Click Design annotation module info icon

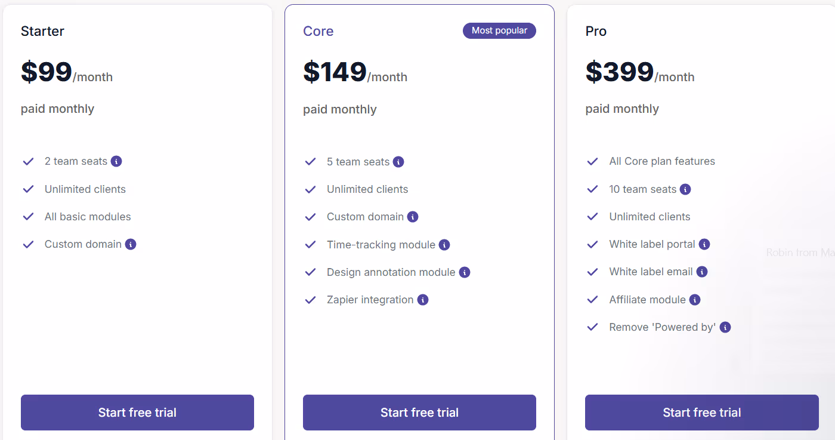[465, 272]
